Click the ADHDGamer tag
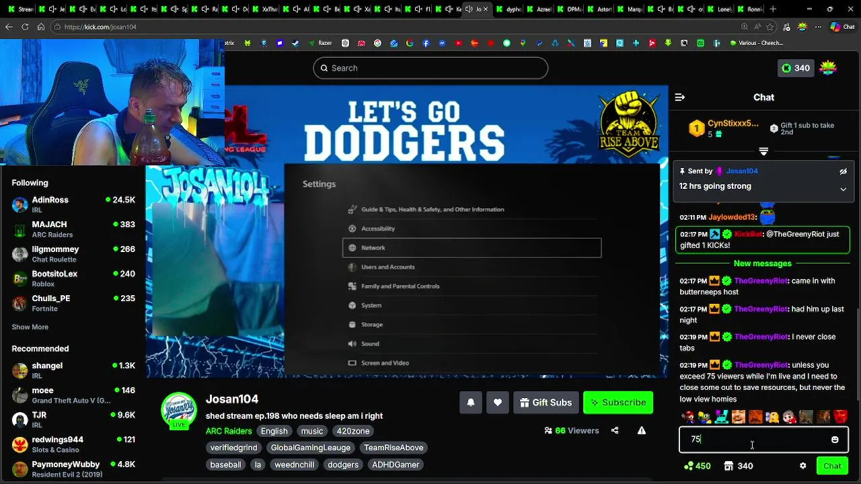The height and width of the screenshot is (484, 861). tap(396, 465)
